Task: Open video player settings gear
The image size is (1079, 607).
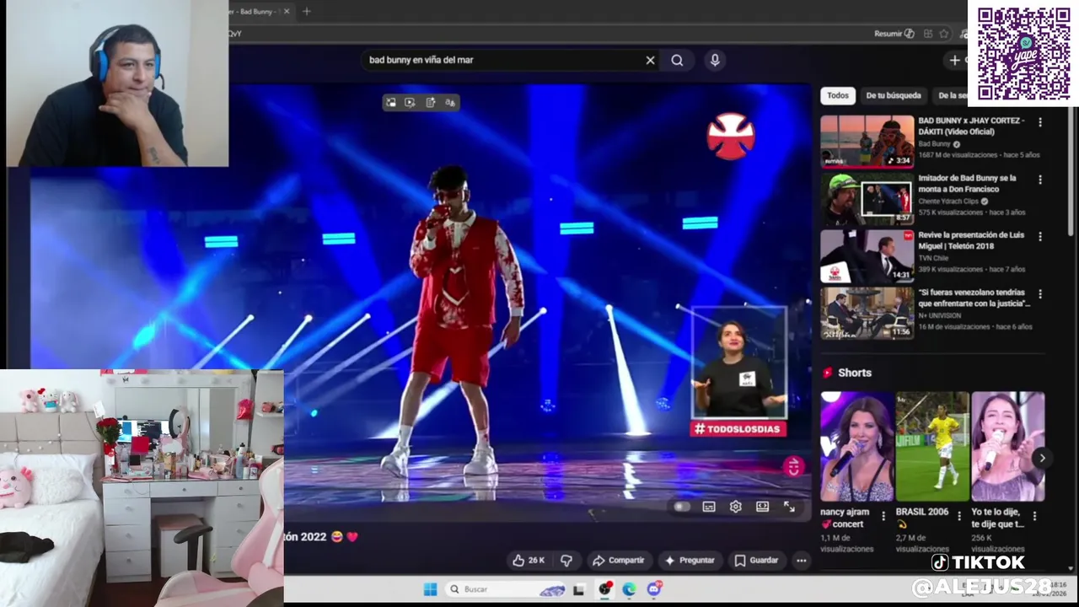Action: [x=736, y=507]
